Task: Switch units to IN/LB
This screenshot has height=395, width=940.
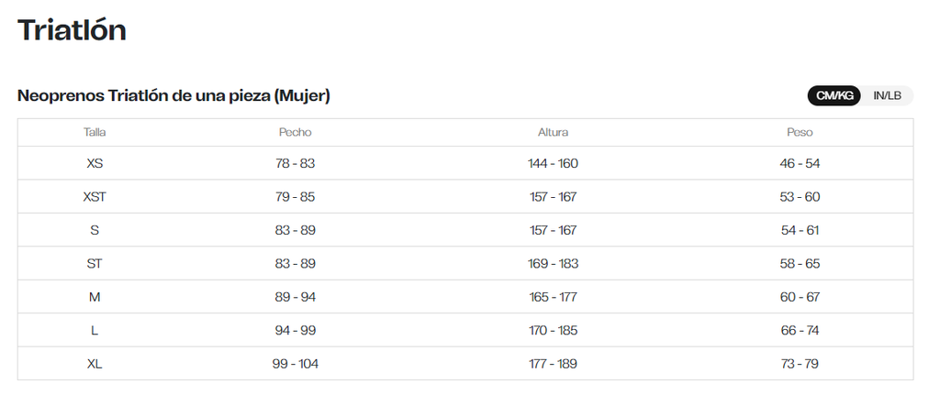Action: point(887,95)
